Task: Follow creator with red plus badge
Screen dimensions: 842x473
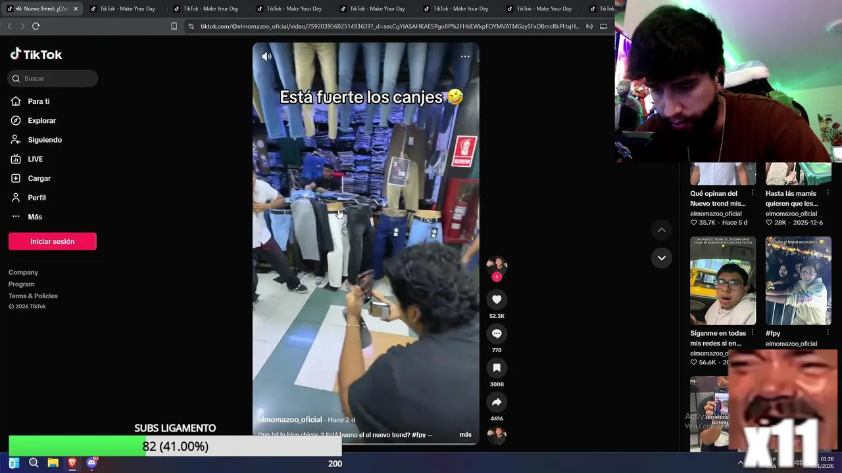Action: click(x=497, y=277)
